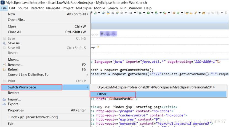Click the New Java Package icon
Image resolution: width=229 pixels, height=127 pixels.
174,13
